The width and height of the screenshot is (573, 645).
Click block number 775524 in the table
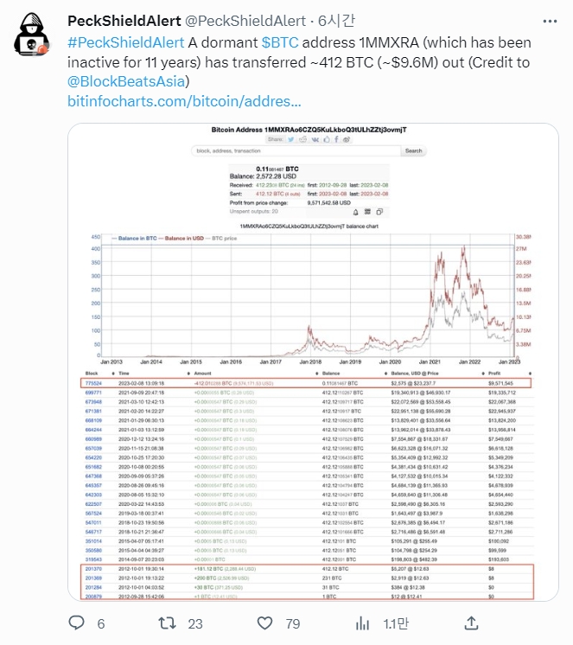94,381
